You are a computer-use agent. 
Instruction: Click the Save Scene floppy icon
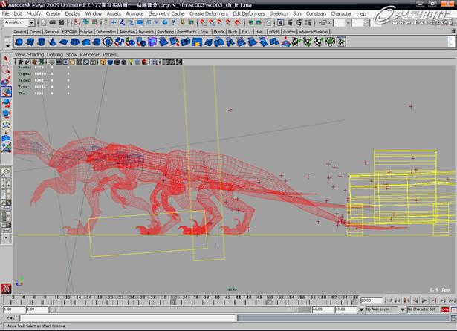(x=61, y=22)
